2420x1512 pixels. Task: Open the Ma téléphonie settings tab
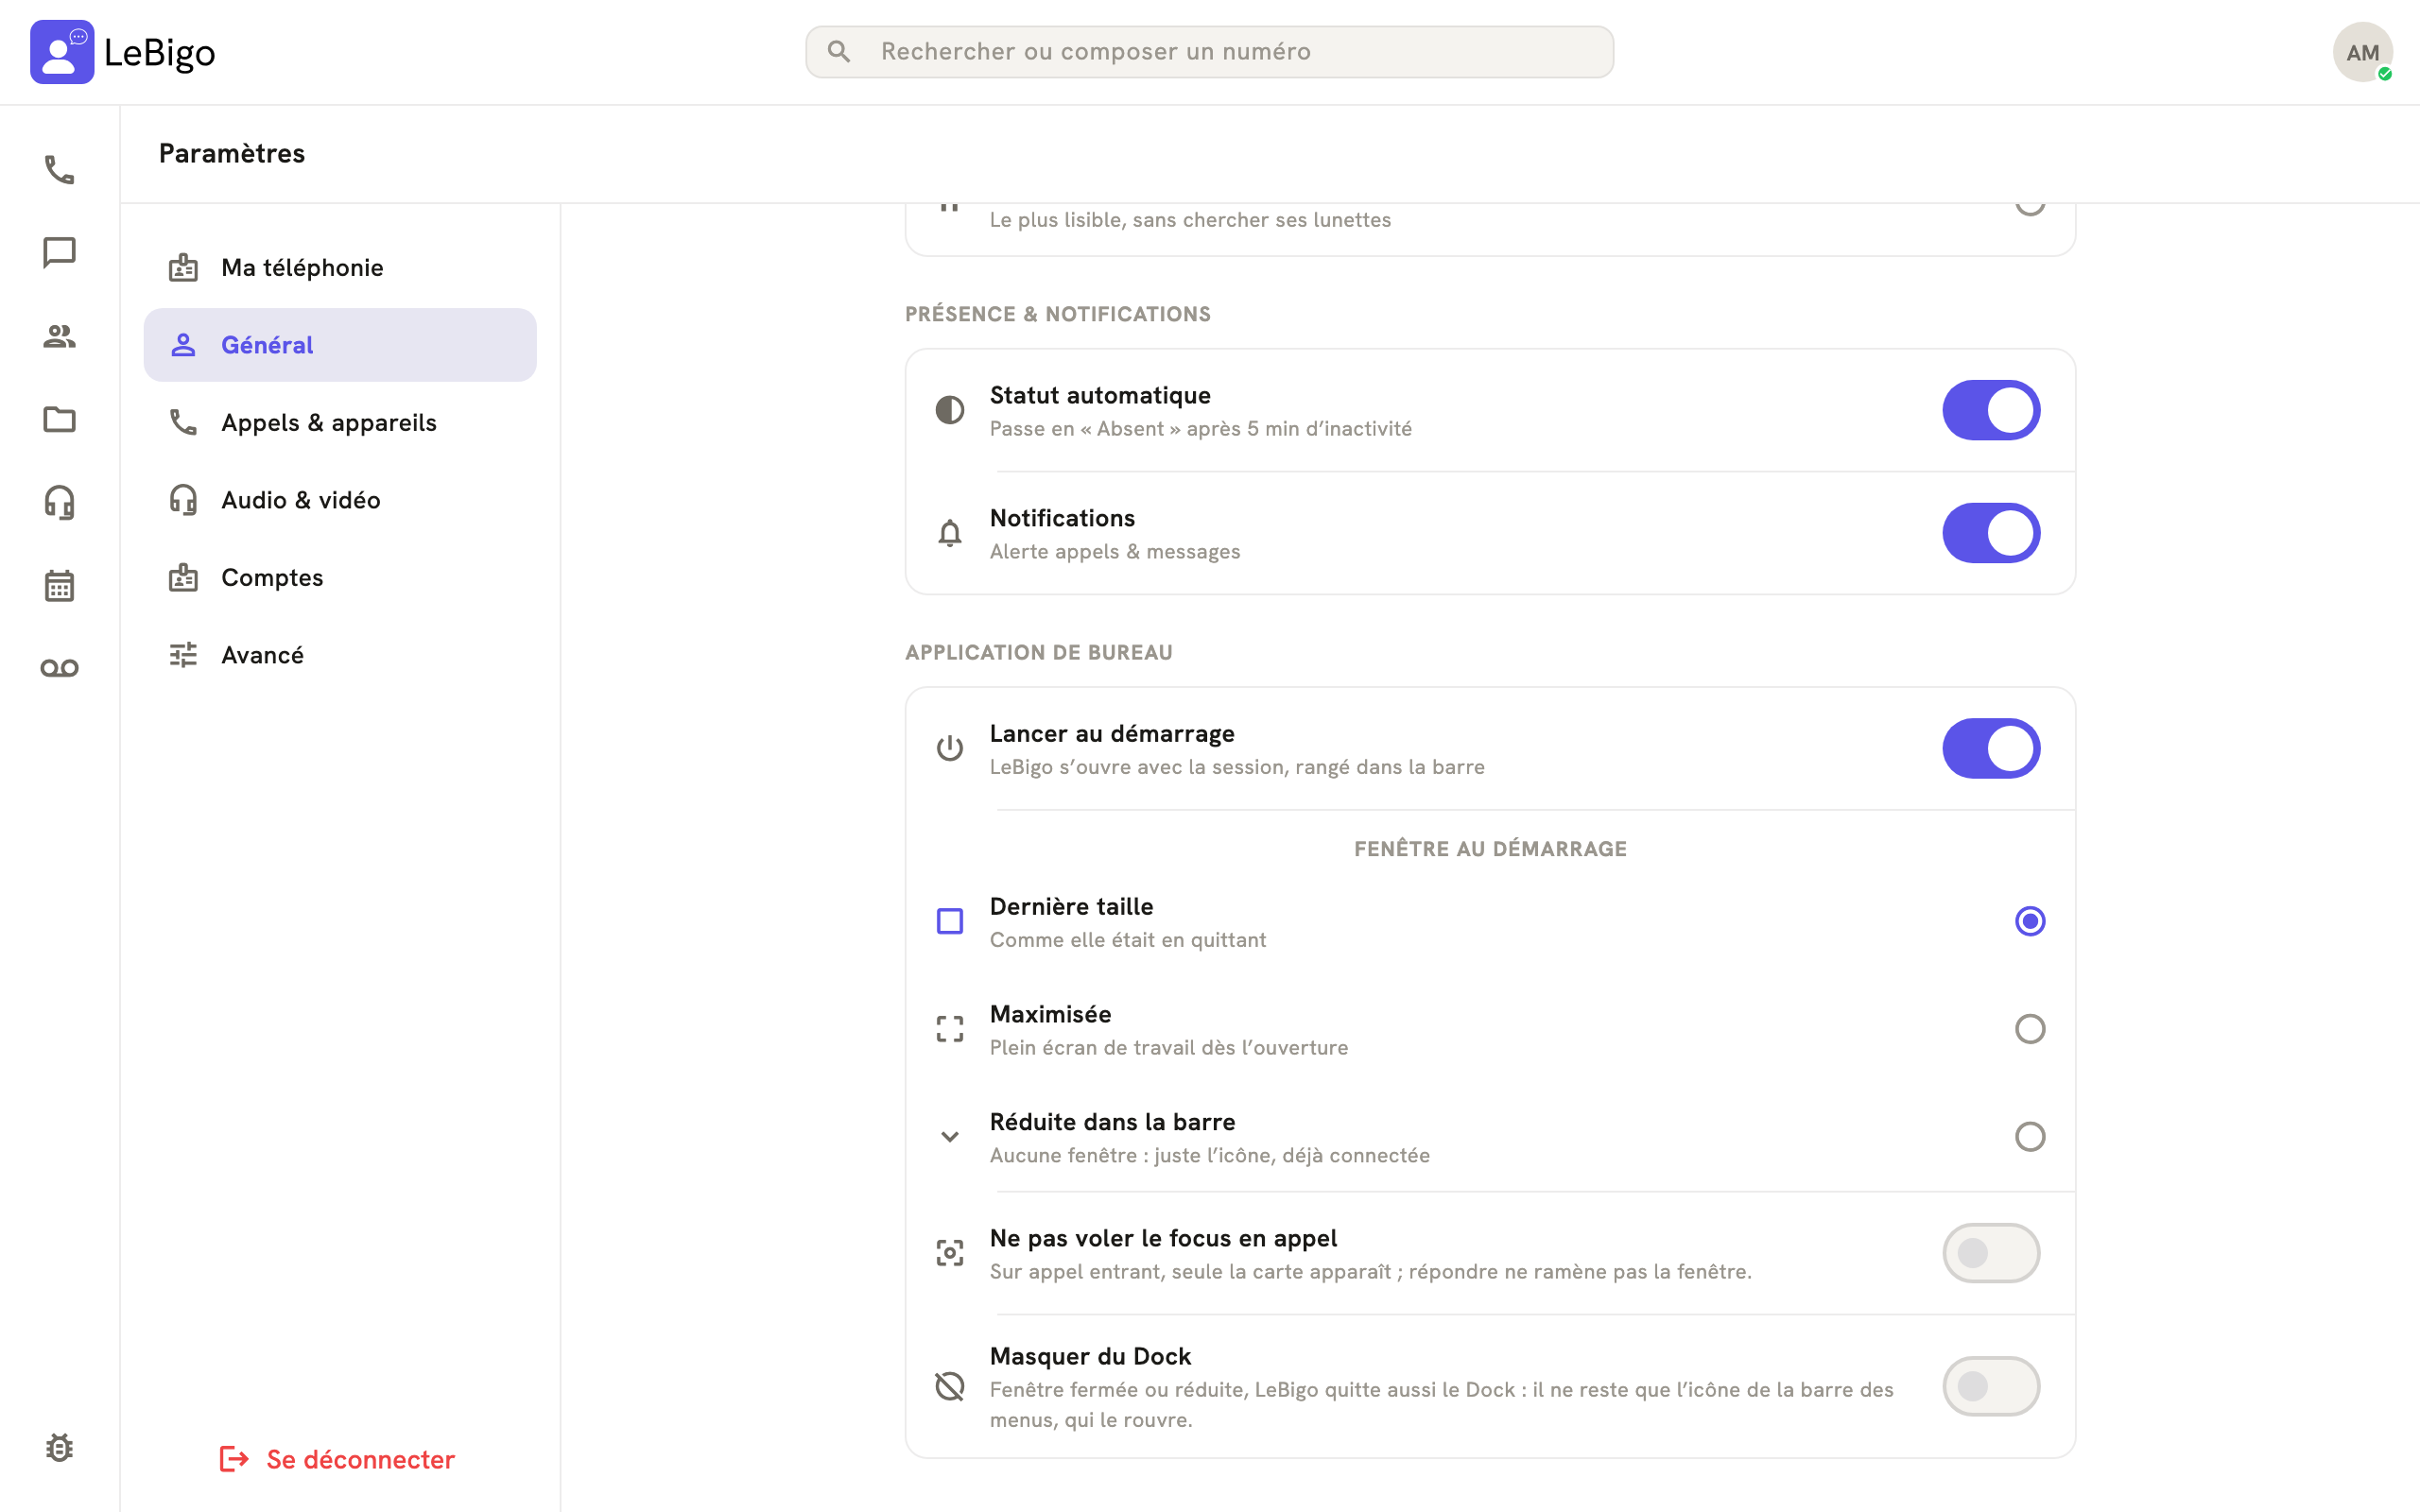click(x=340, y=267)
